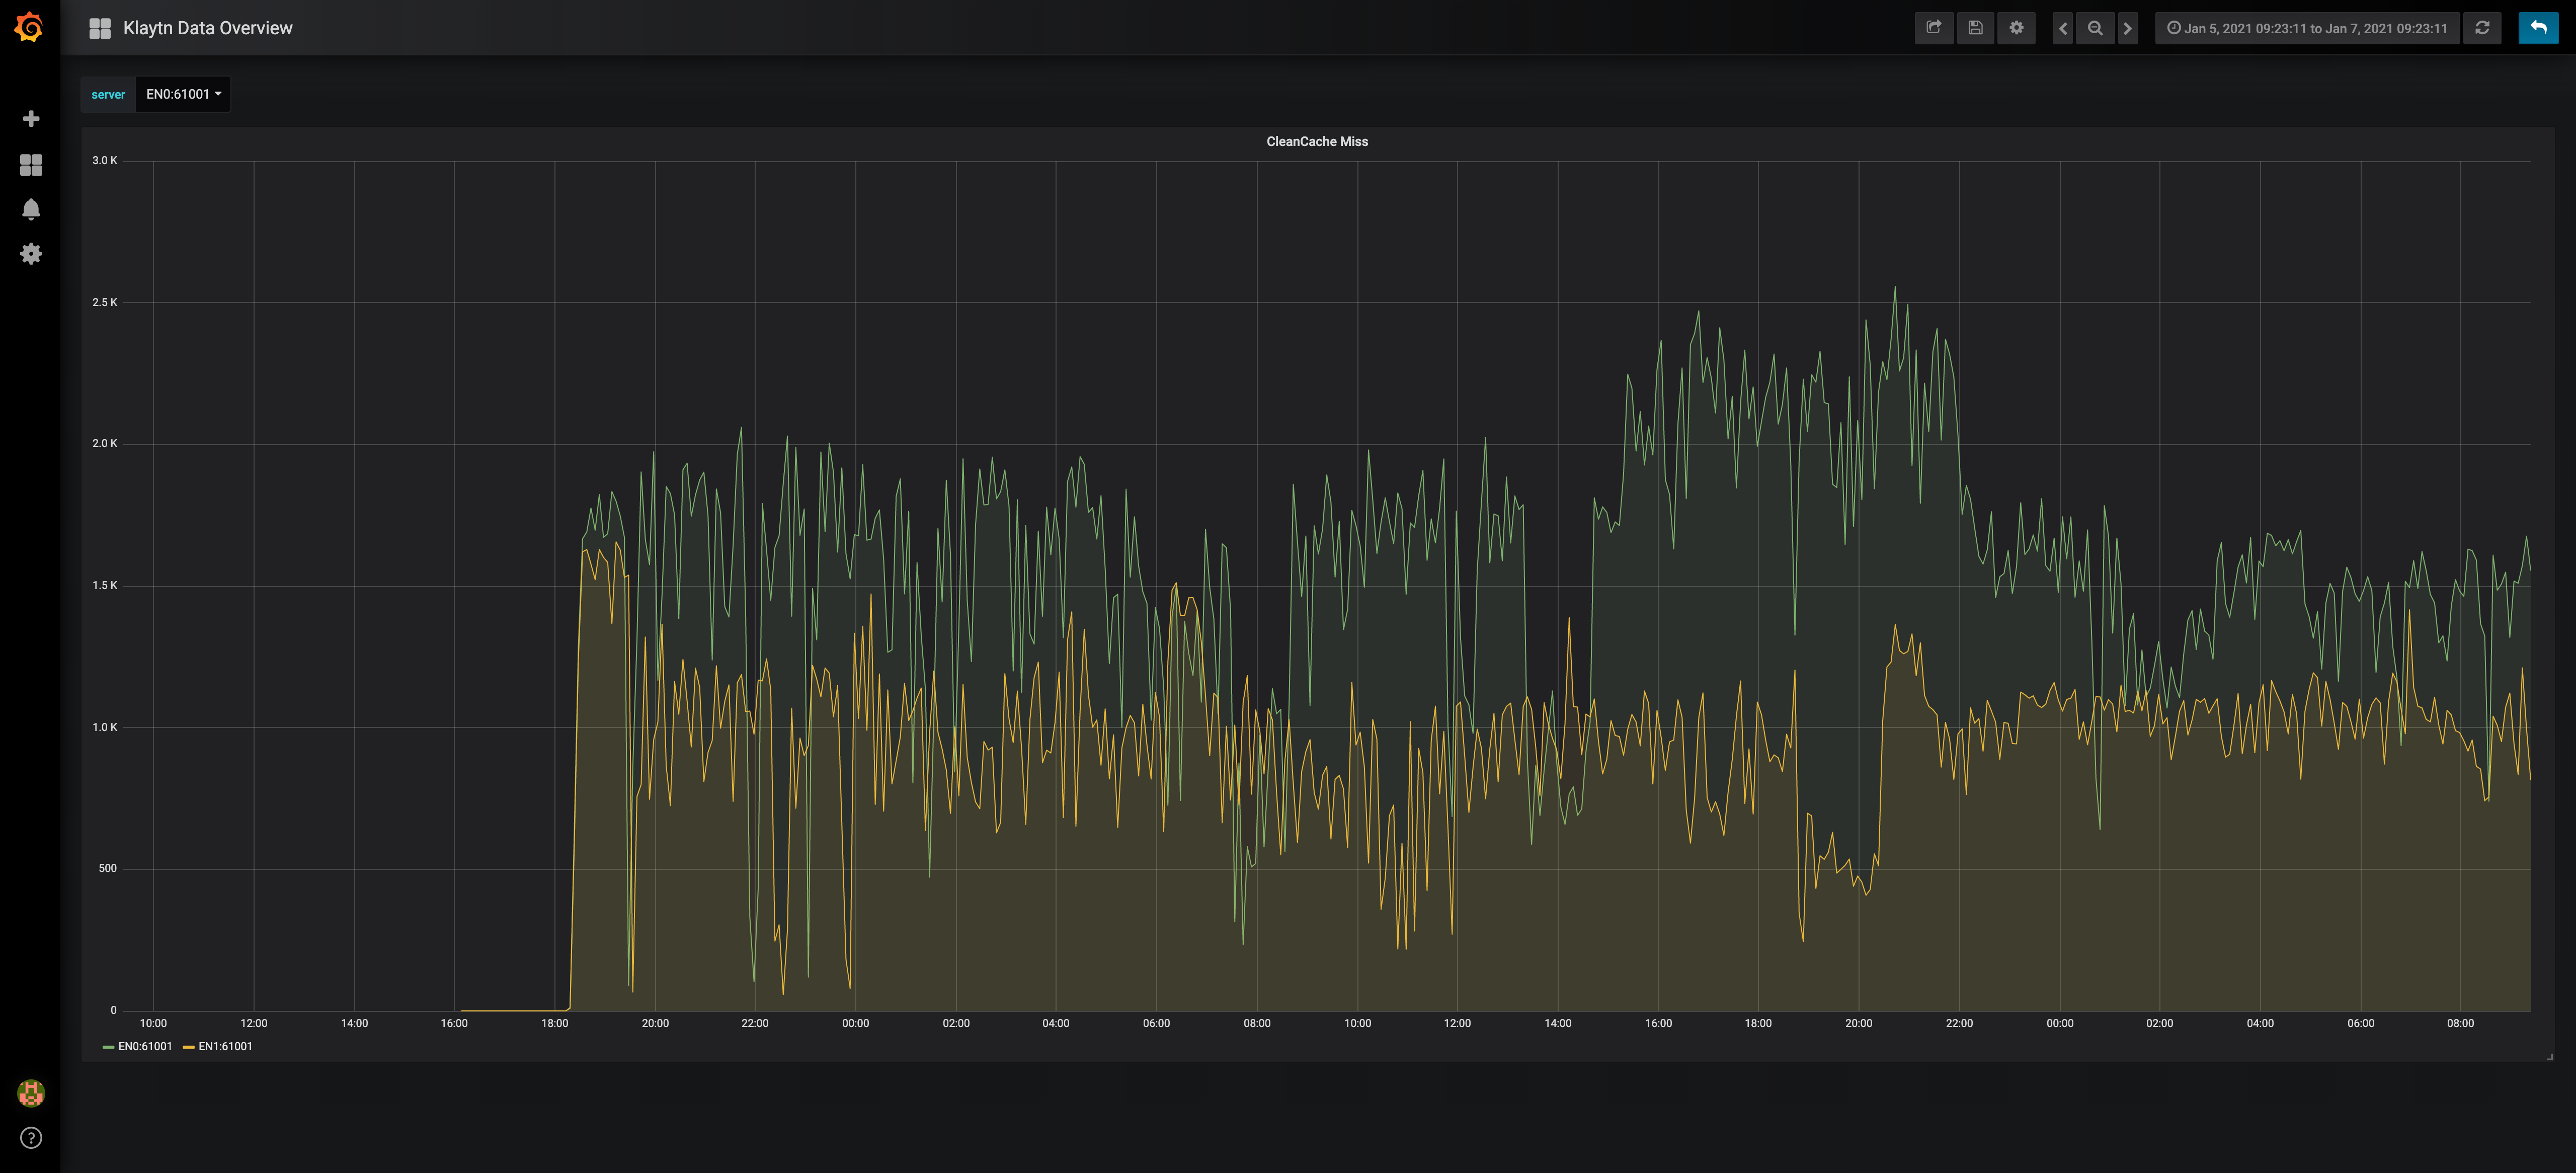Screen dimensions: 2576x1173
Task: Click the blue back-to-dashboard arrow button
Action: tap(2537, 28)
